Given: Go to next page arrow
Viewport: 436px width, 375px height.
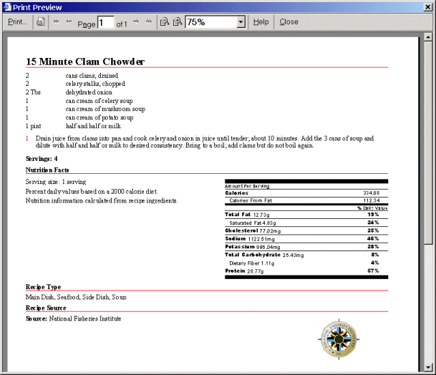Looking at the screenshot, I should [x=136, y=21].
